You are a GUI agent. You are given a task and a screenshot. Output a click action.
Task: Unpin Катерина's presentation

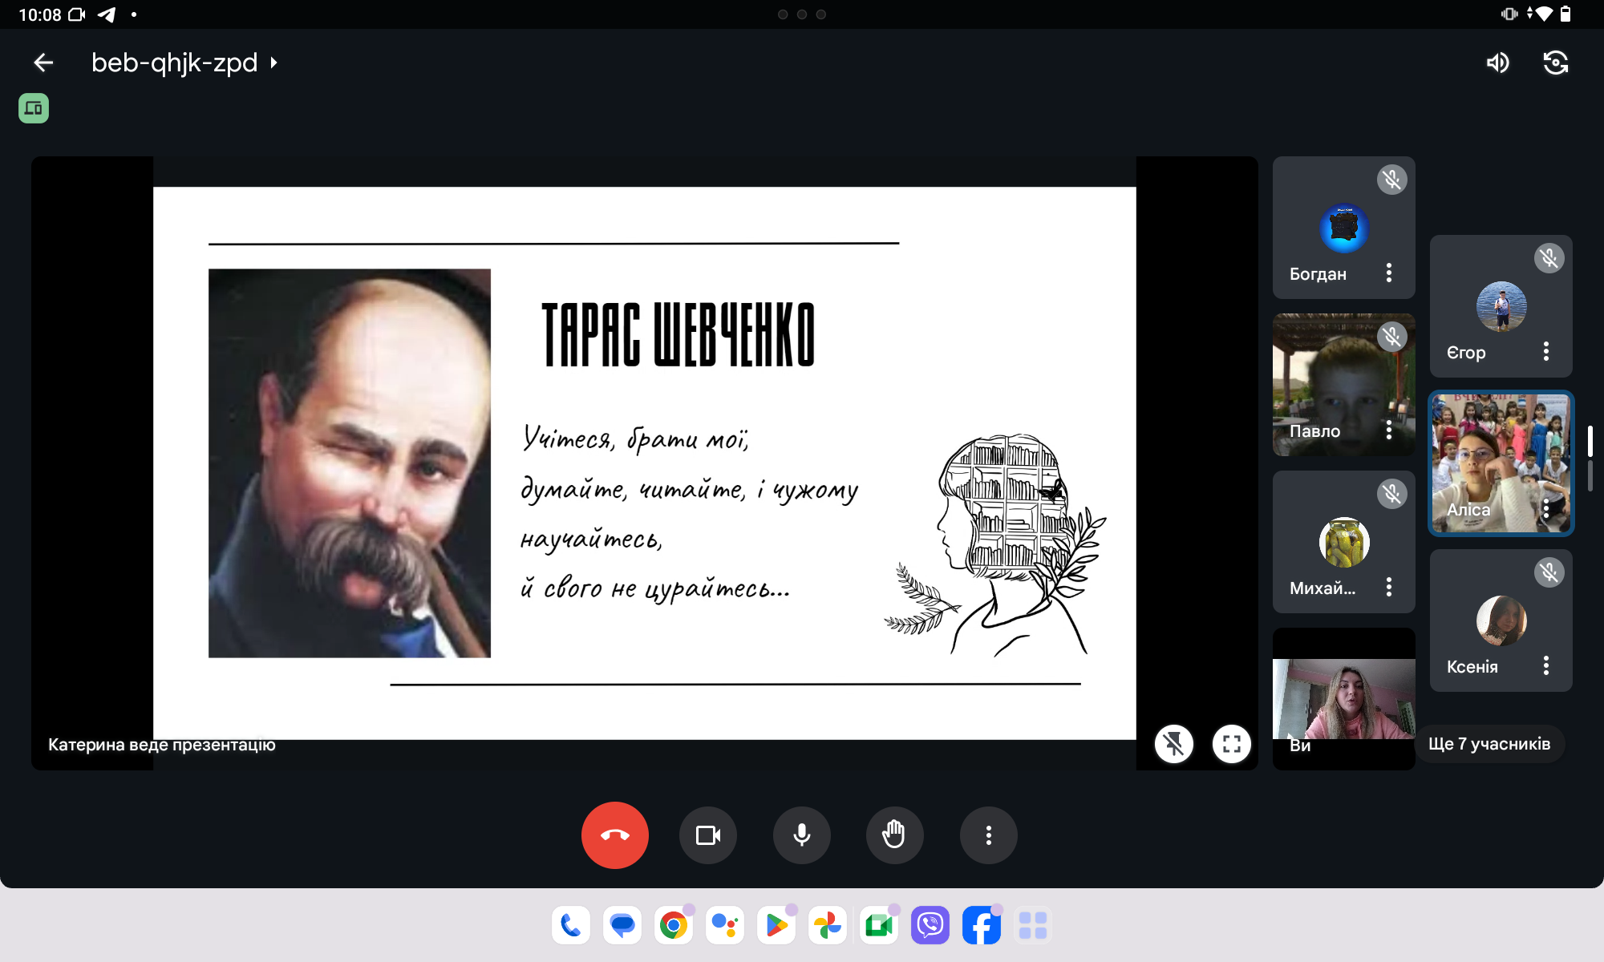coord(1173,744)
